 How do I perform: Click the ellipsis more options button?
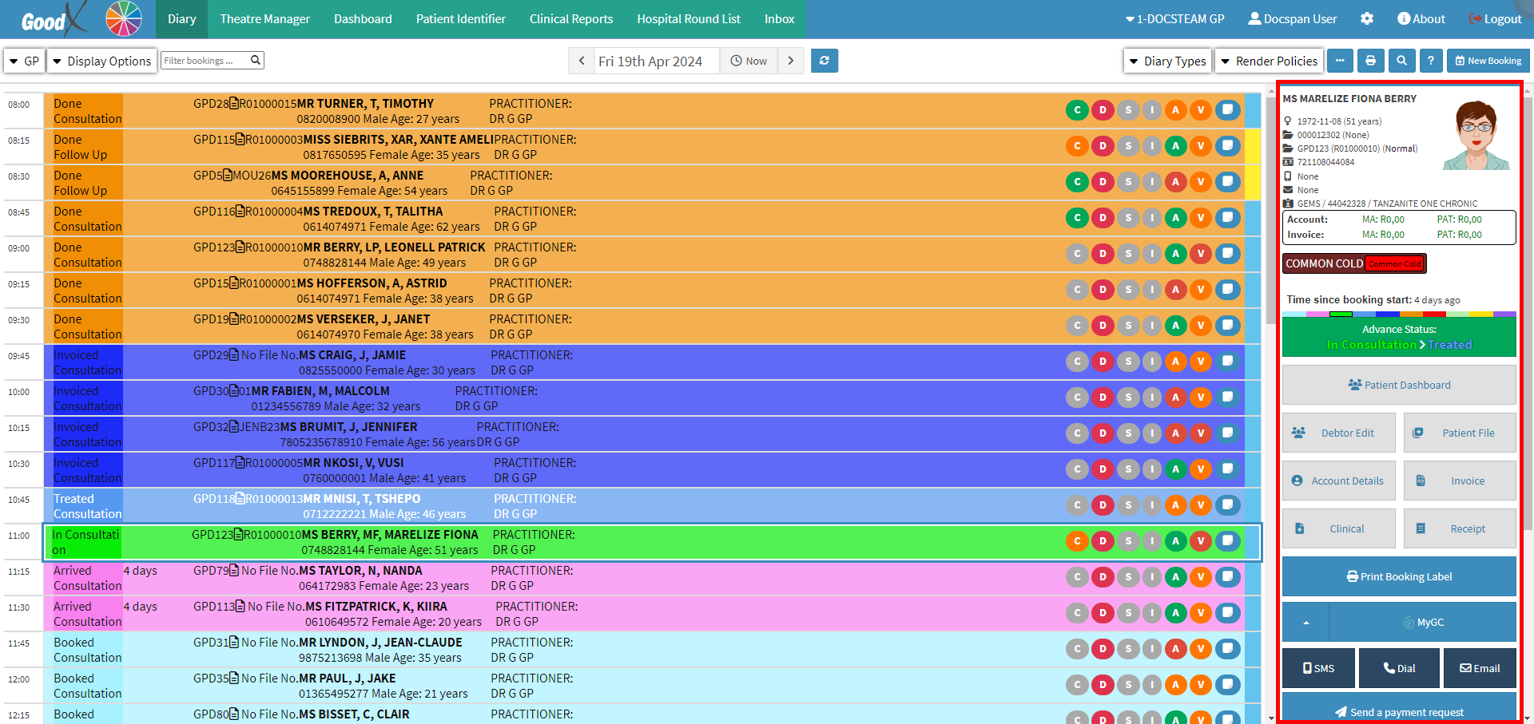point(1340,61)
